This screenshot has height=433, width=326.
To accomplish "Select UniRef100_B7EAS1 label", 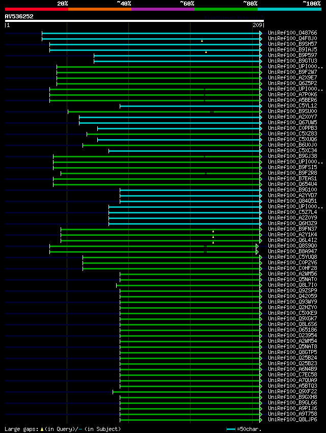I will point(292,178).
